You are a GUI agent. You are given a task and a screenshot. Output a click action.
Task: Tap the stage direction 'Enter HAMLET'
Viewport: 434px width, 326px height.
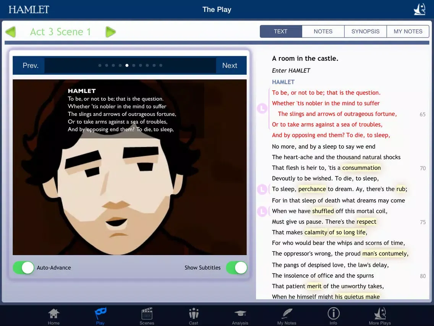tap(291, 71)
